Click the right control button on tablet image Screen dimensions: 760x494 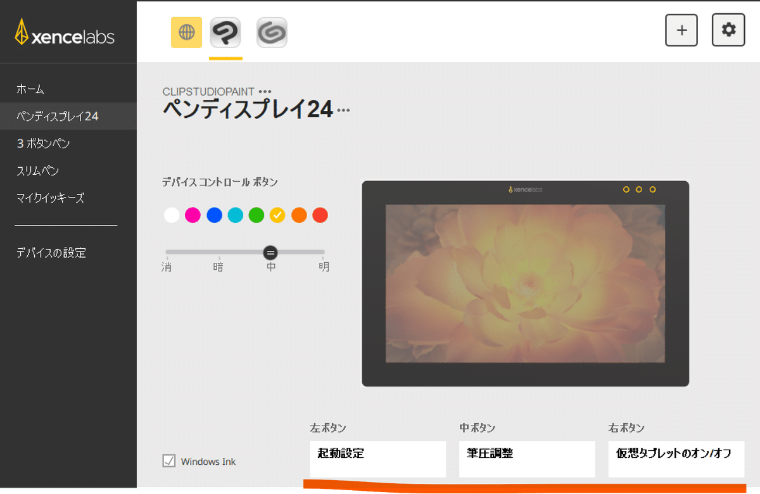coord(652,189)
